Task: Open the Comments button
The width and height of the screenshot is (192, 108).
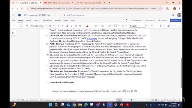Action: pyautogui.click(x=137, y=20)
